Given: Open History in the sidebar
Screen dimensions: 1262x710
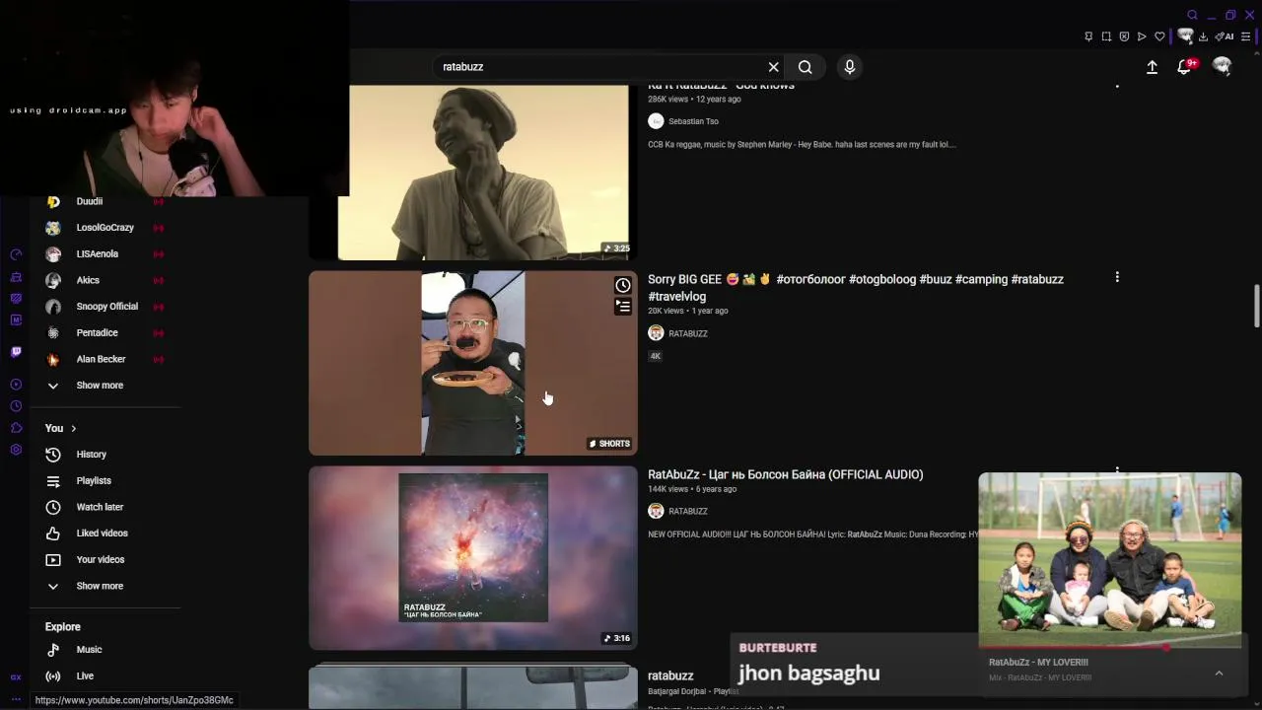Looking at the screenshot, I should coord(91,455).
